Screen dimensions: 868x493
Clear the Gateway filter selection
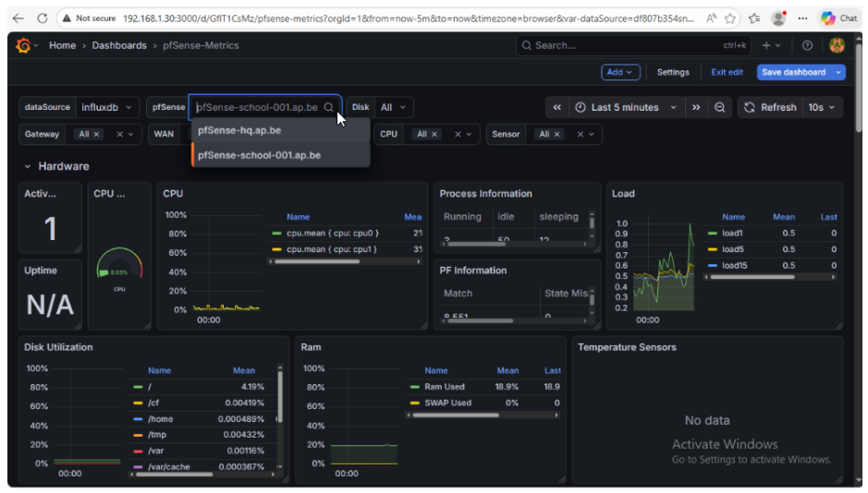[119, 134]
